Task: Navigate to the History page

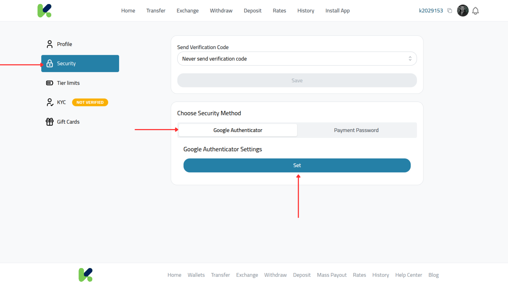Action: coord(306,11)
